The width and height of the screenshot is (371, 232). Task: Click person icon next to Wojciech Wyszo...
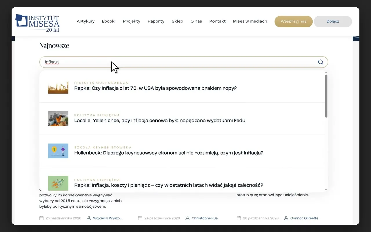[89, 218]
